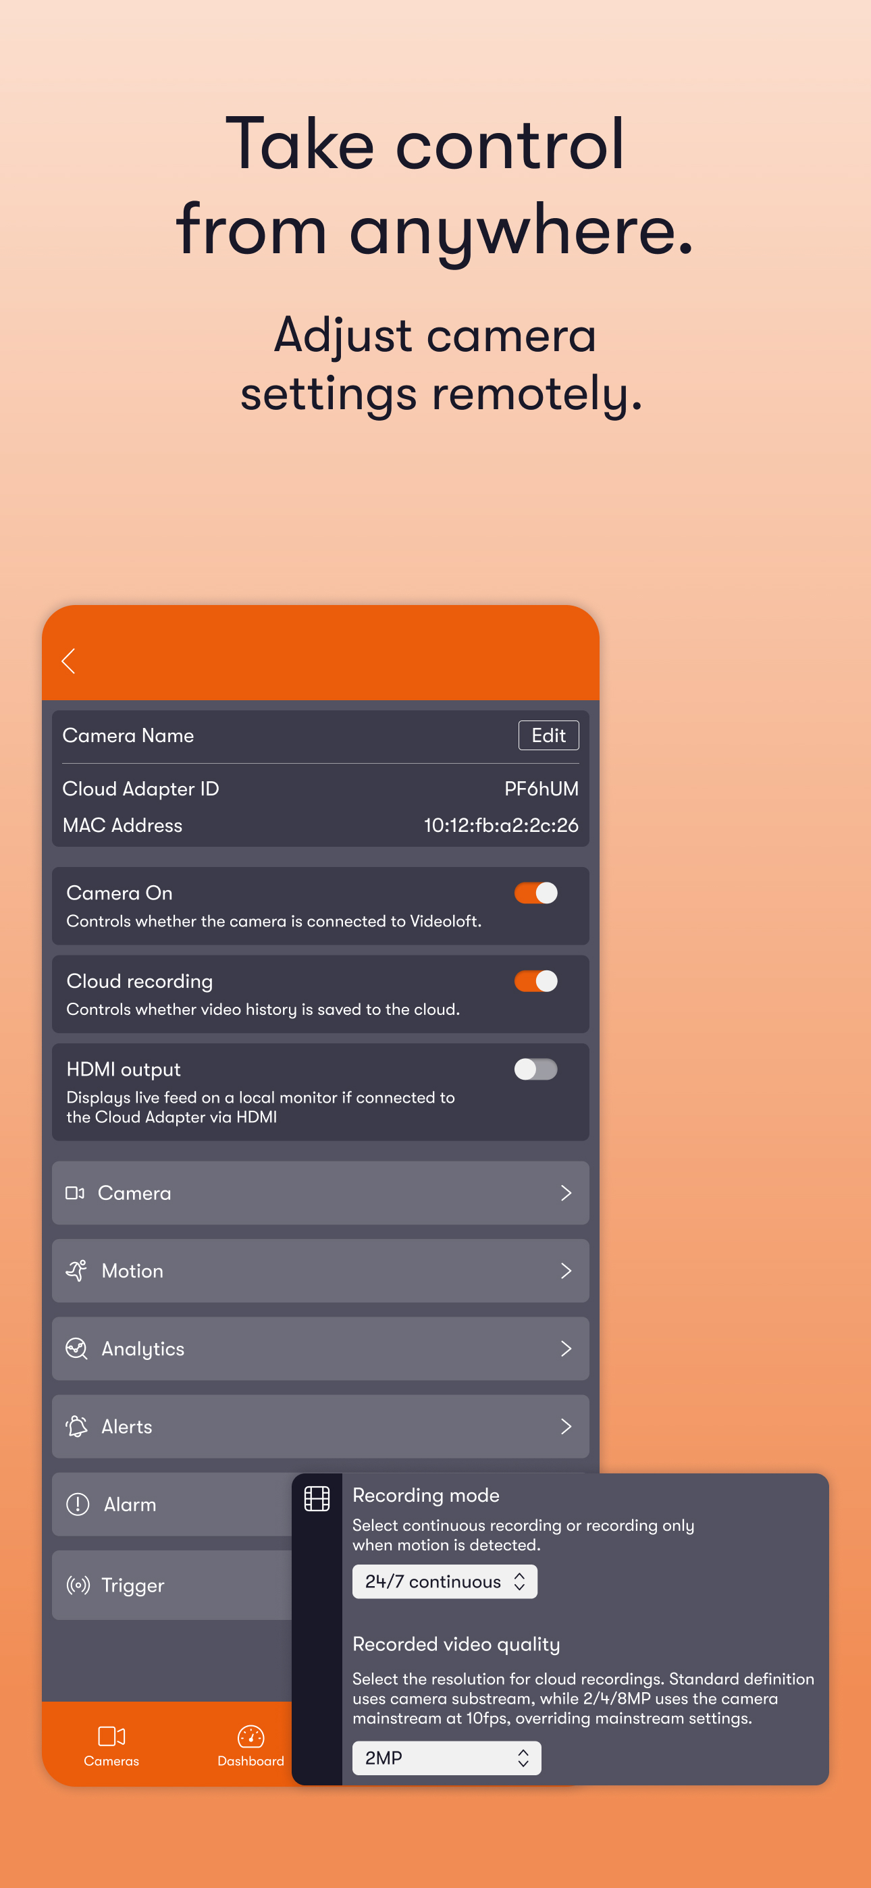
Task: Switch to the Cameras tab
Action: click(111, 1746)
